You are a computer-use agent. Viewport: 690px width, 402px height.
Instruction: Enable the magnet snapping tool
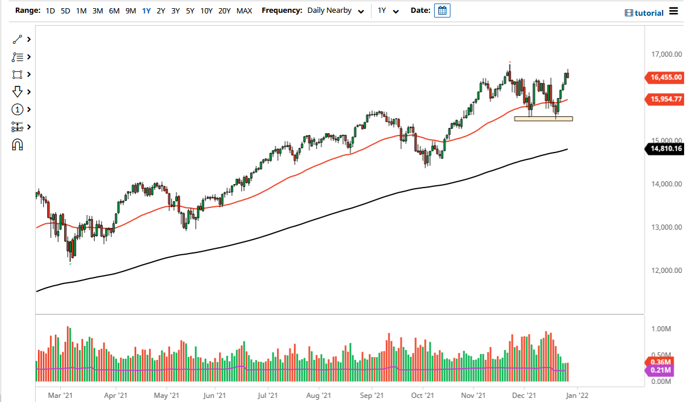click(18, 144)
